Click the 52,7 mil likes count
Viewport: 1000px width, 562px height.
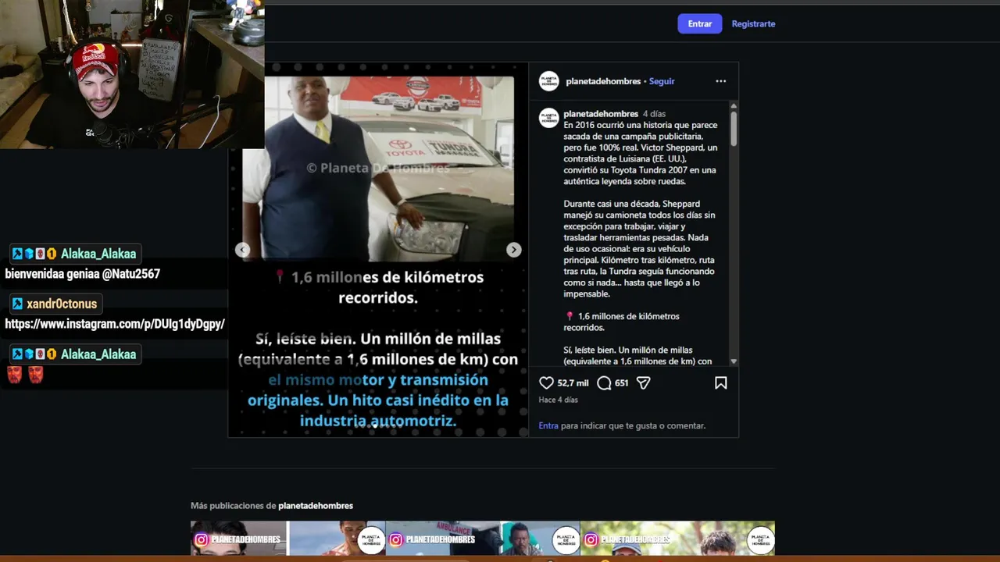pyautogui.click(x=573, y=383)
